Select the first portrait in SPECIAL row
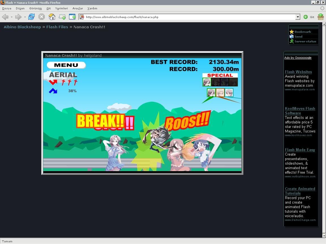The height and width of the screenshot is (244, 326). point(207,82)
